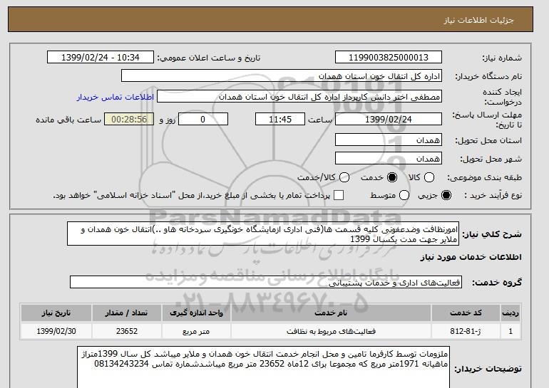This screenshot has width=549, height=388.
Task: Click the buyer organization name field
Action: pyautogui.click(x=282, y=76)
